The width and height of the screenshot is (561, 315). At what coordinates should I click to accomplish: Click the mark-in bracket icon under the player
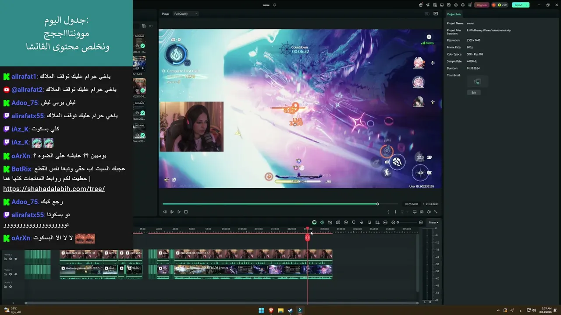tap(388, 212)
